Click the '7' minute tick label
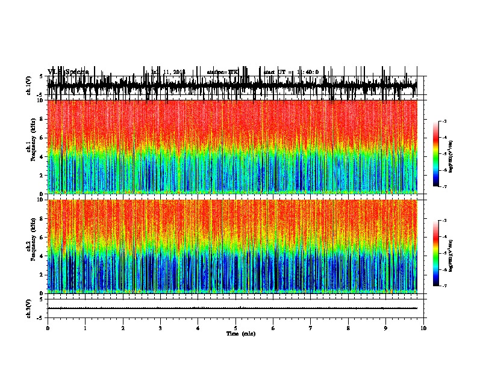This screenshot has height=368, width=477. click(311, 328)
